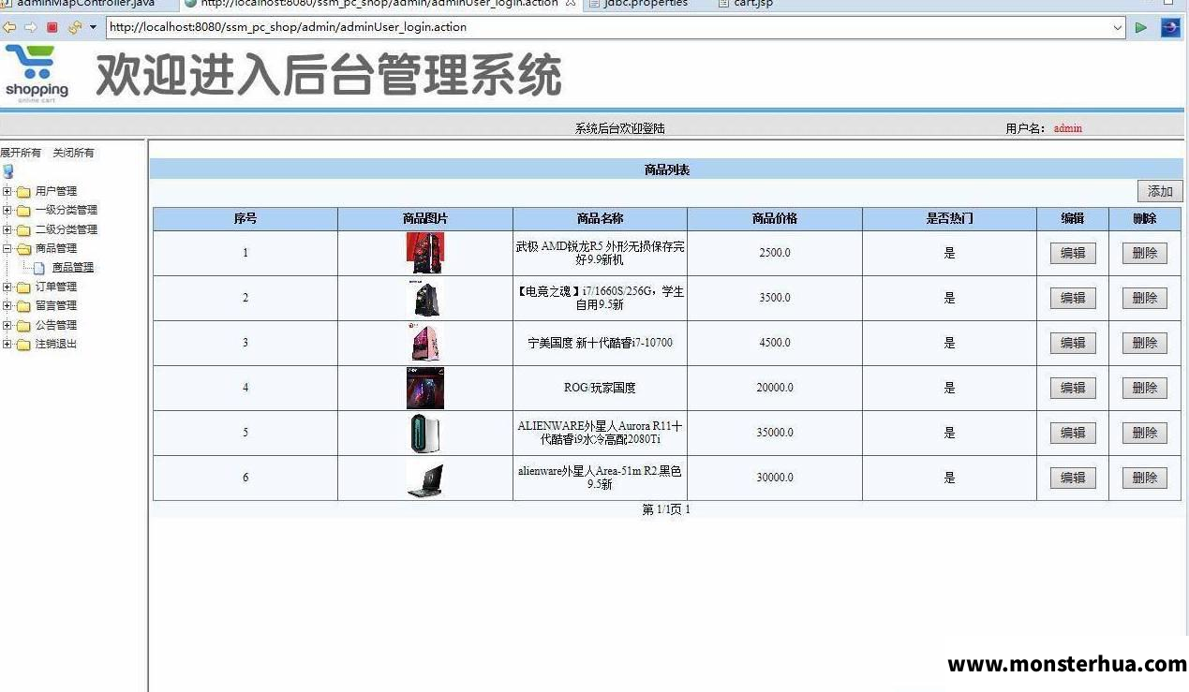Go forward with the browser forward arrow

[30, 27]
